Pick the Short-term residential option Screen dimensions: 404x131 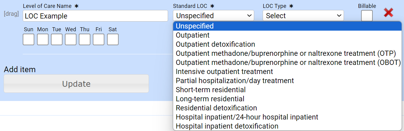point(211,90)
